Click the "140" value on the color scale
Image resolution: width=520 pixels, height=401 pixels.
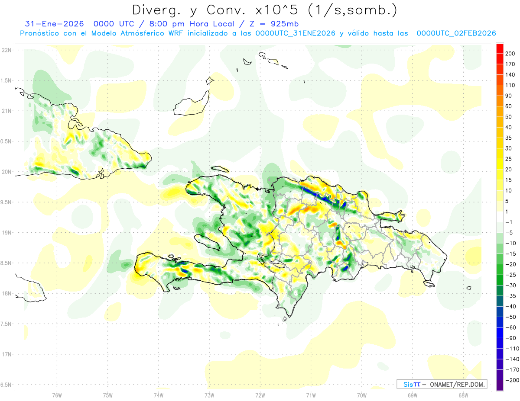point(510,74)
